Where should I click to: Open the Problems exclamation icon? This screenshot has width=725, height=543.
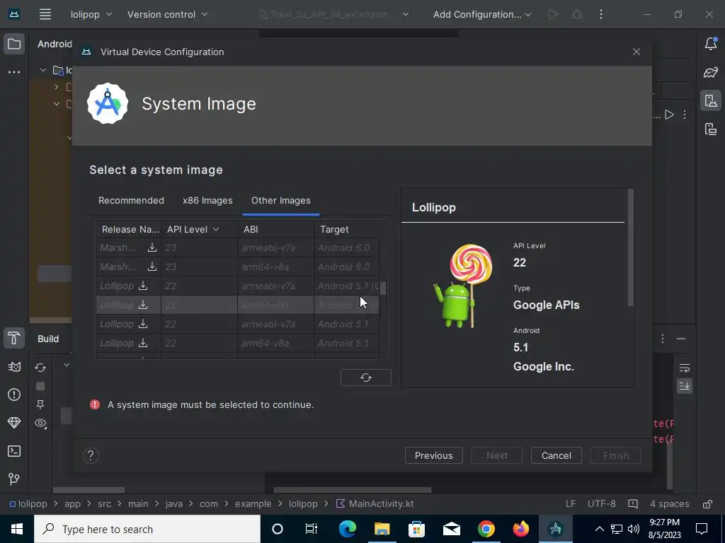click(14, 395)
